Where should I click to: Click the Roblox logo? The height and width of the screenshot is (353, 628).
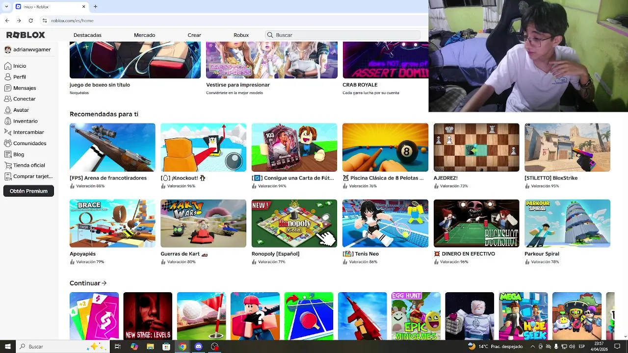tap(26, 35)
